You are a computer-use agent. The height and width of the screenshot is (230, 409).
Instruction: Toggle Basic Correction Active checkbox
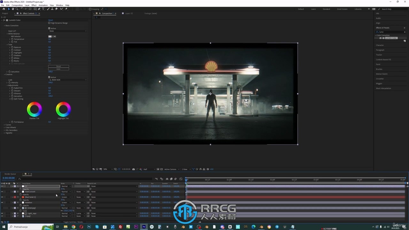coord(49,28)
